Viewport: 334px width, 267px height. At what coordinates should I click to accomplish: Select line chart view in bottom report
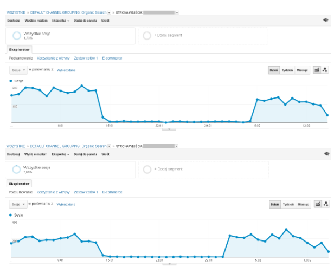pyautogui.click(x=318, y=204)
